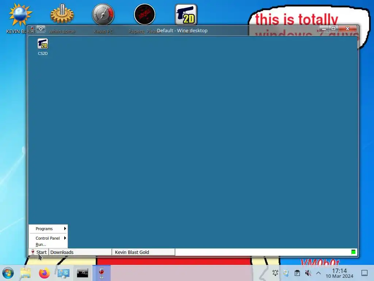Open the gold gear desktop icon
The width and height of the screenshot is (374, 281).
click(x=62, y=14)
